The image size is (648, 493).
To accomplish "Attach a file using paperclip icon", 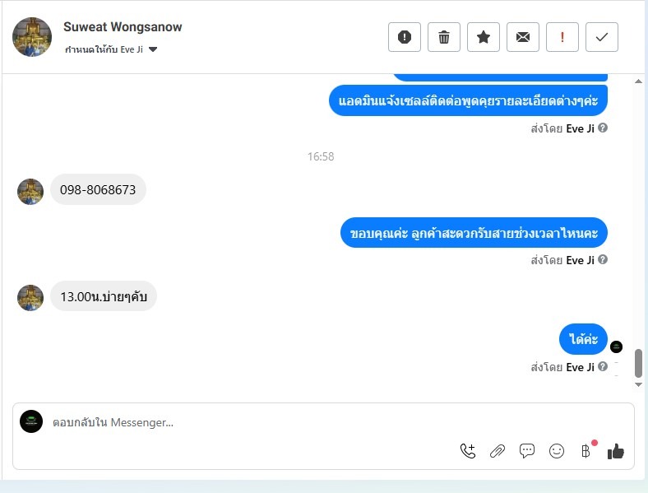I will pyautogui.click(x=498, y=451).
